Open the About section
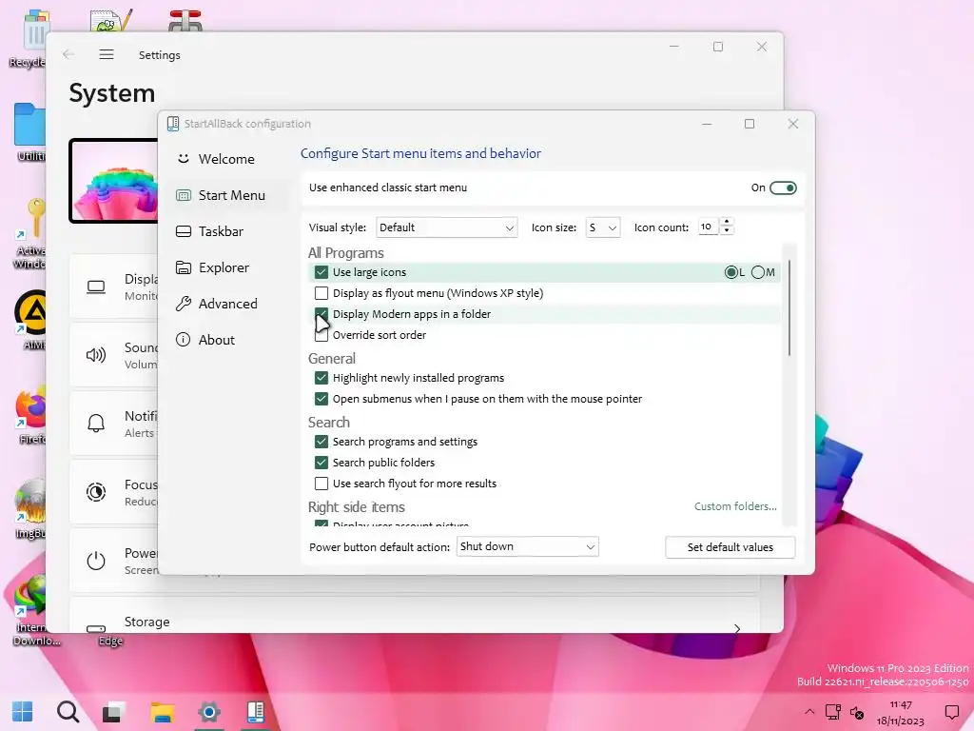 point(216,340)
